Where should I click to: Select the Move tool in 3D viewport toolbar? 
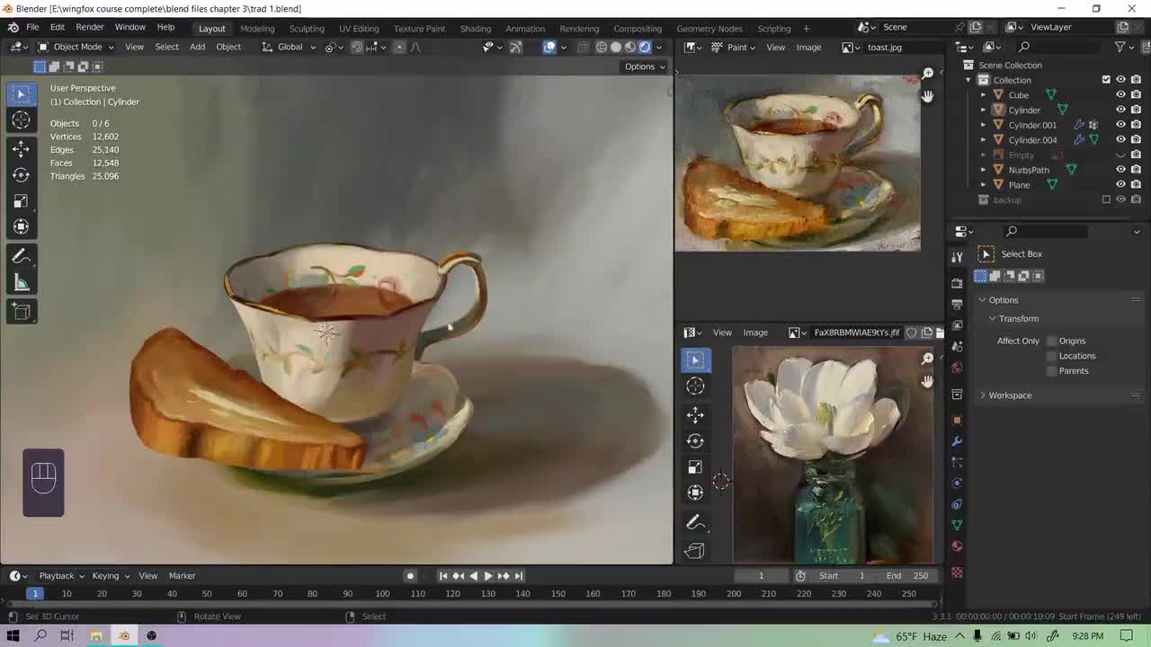21,148
